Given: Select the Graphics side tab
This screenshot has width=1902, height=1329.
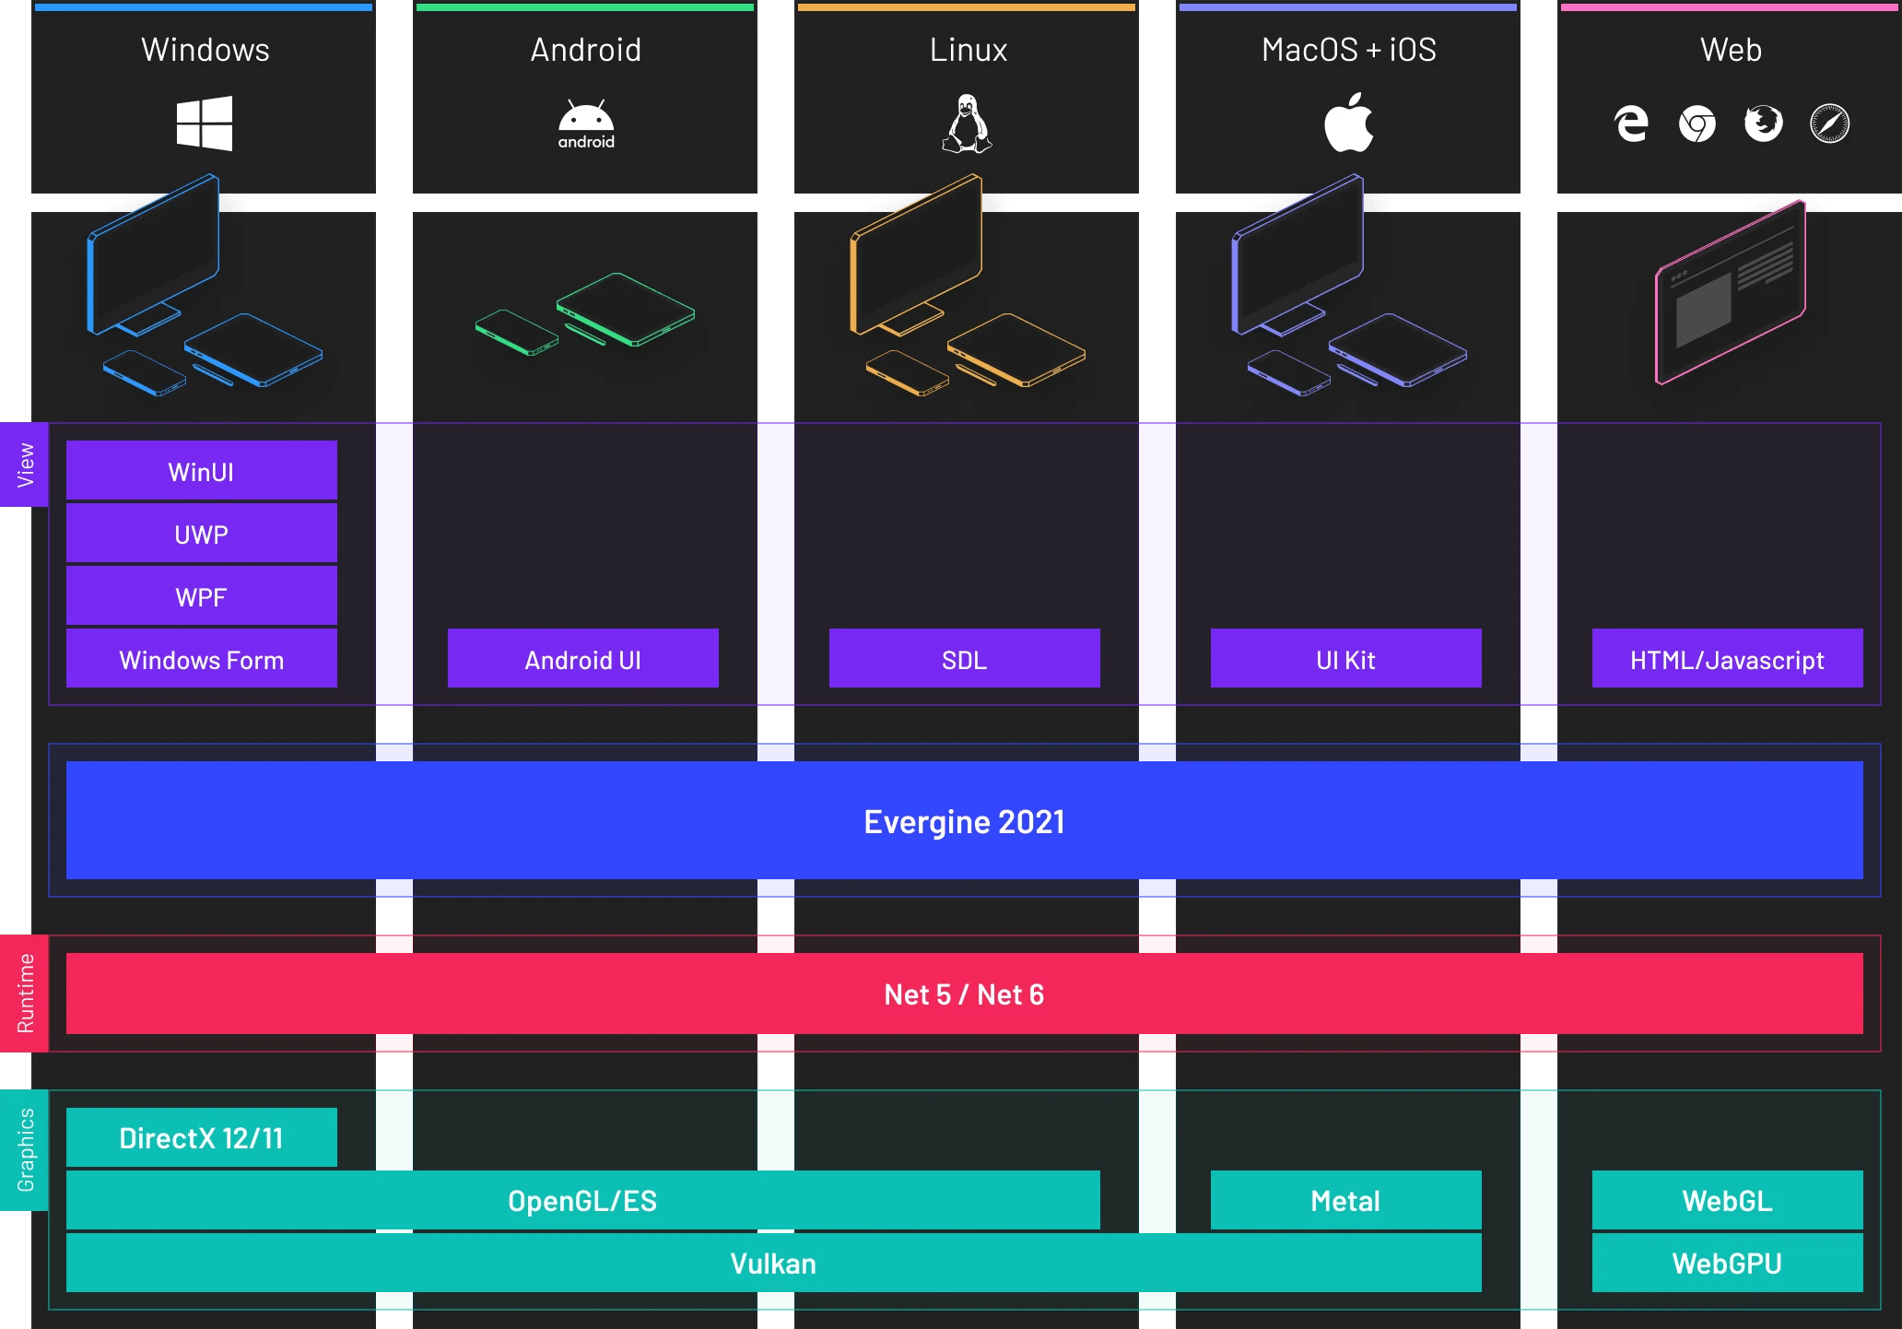Looking at the screenshot, I should pos(24,1150).
